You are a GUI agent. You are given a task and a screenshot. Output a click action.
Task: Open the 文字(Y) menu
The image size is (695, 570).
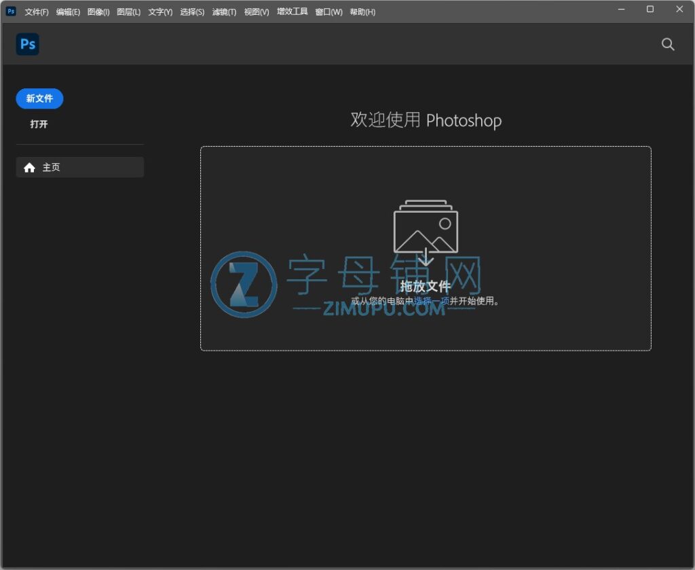click(x=160, y=12)
